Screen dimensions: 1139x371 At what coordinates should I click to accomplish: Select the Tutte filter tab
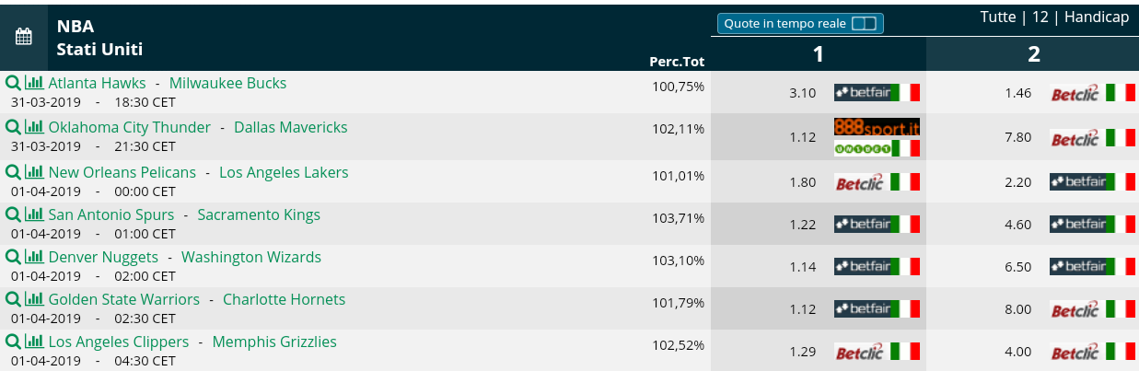[x=998, y=17]
